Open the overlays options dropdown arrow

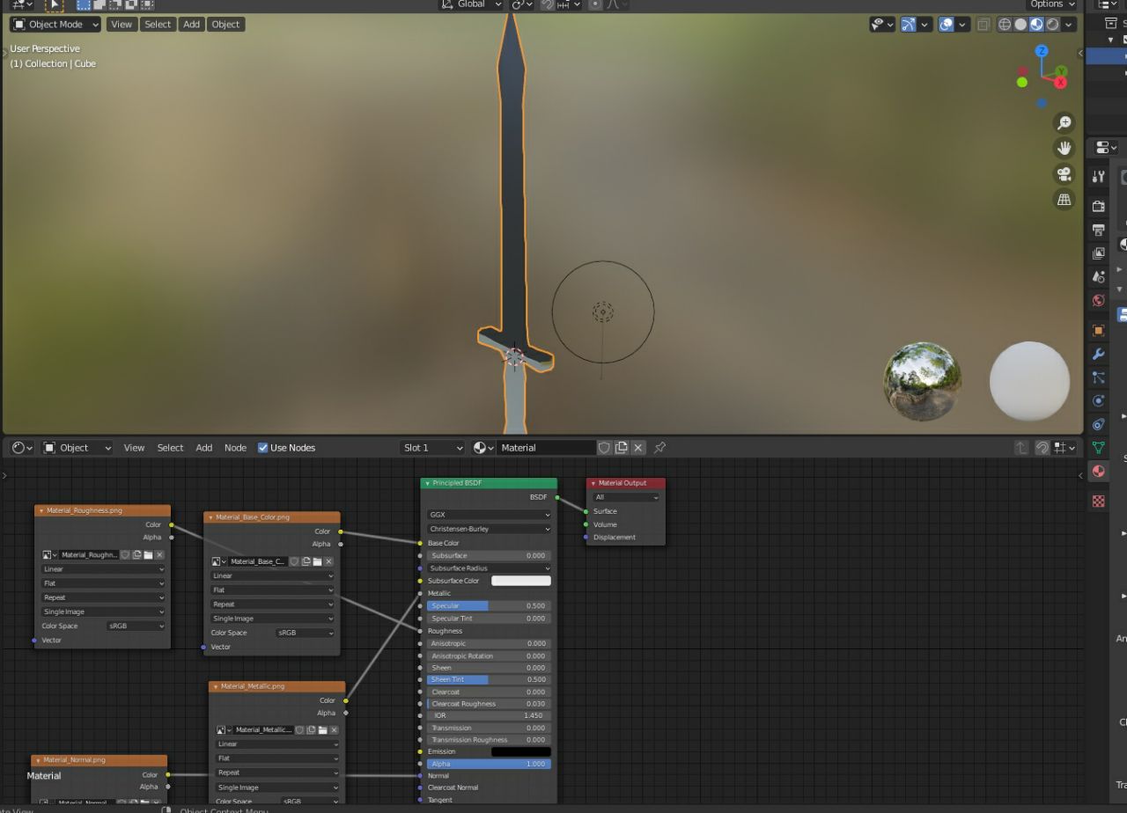tap(963, 25)
